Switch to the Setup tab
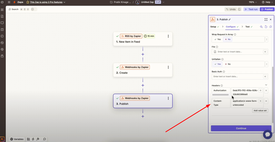The width and height of the screenshot is (275, 142). tap(215, 27)
